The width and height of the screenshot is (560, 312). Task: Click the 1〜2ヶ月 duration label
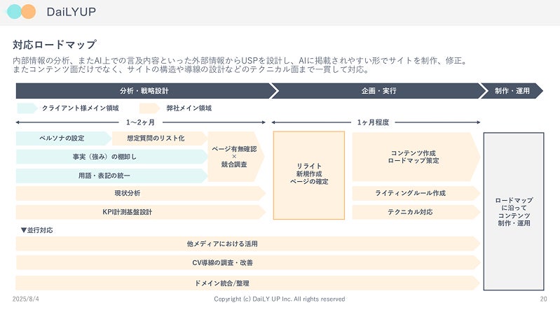[x=140, y=122]
